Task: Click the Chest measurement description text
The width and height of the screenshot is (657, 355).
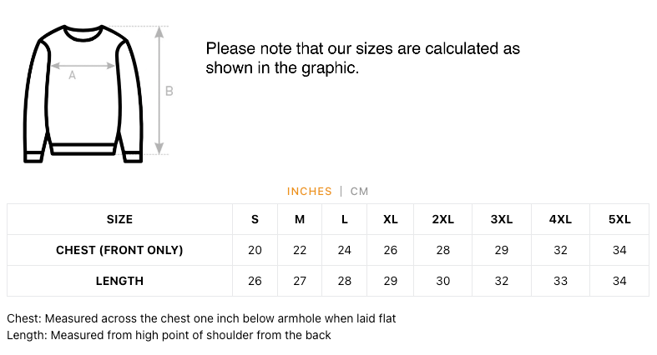Action: [201, 318]
